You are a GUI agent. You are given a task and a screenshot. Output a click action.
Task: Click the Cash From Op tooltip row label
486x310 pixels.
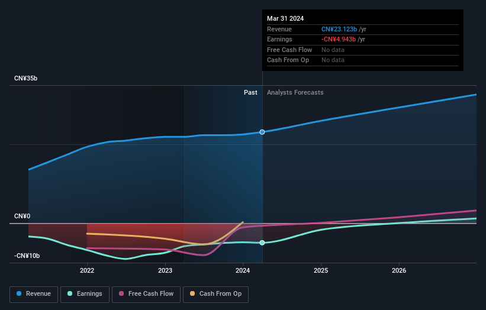(288, 60)
